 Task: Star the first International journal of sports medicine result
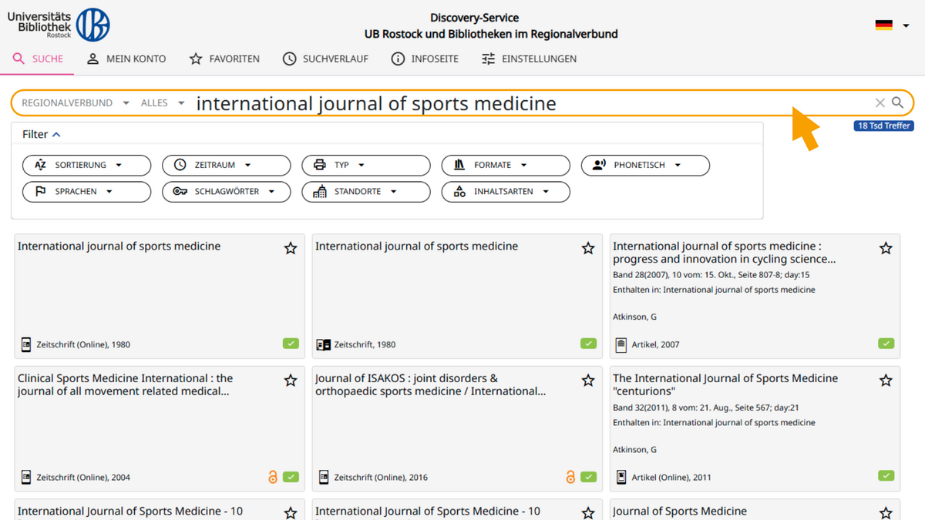pyautogui.click(x=291, y=248)
